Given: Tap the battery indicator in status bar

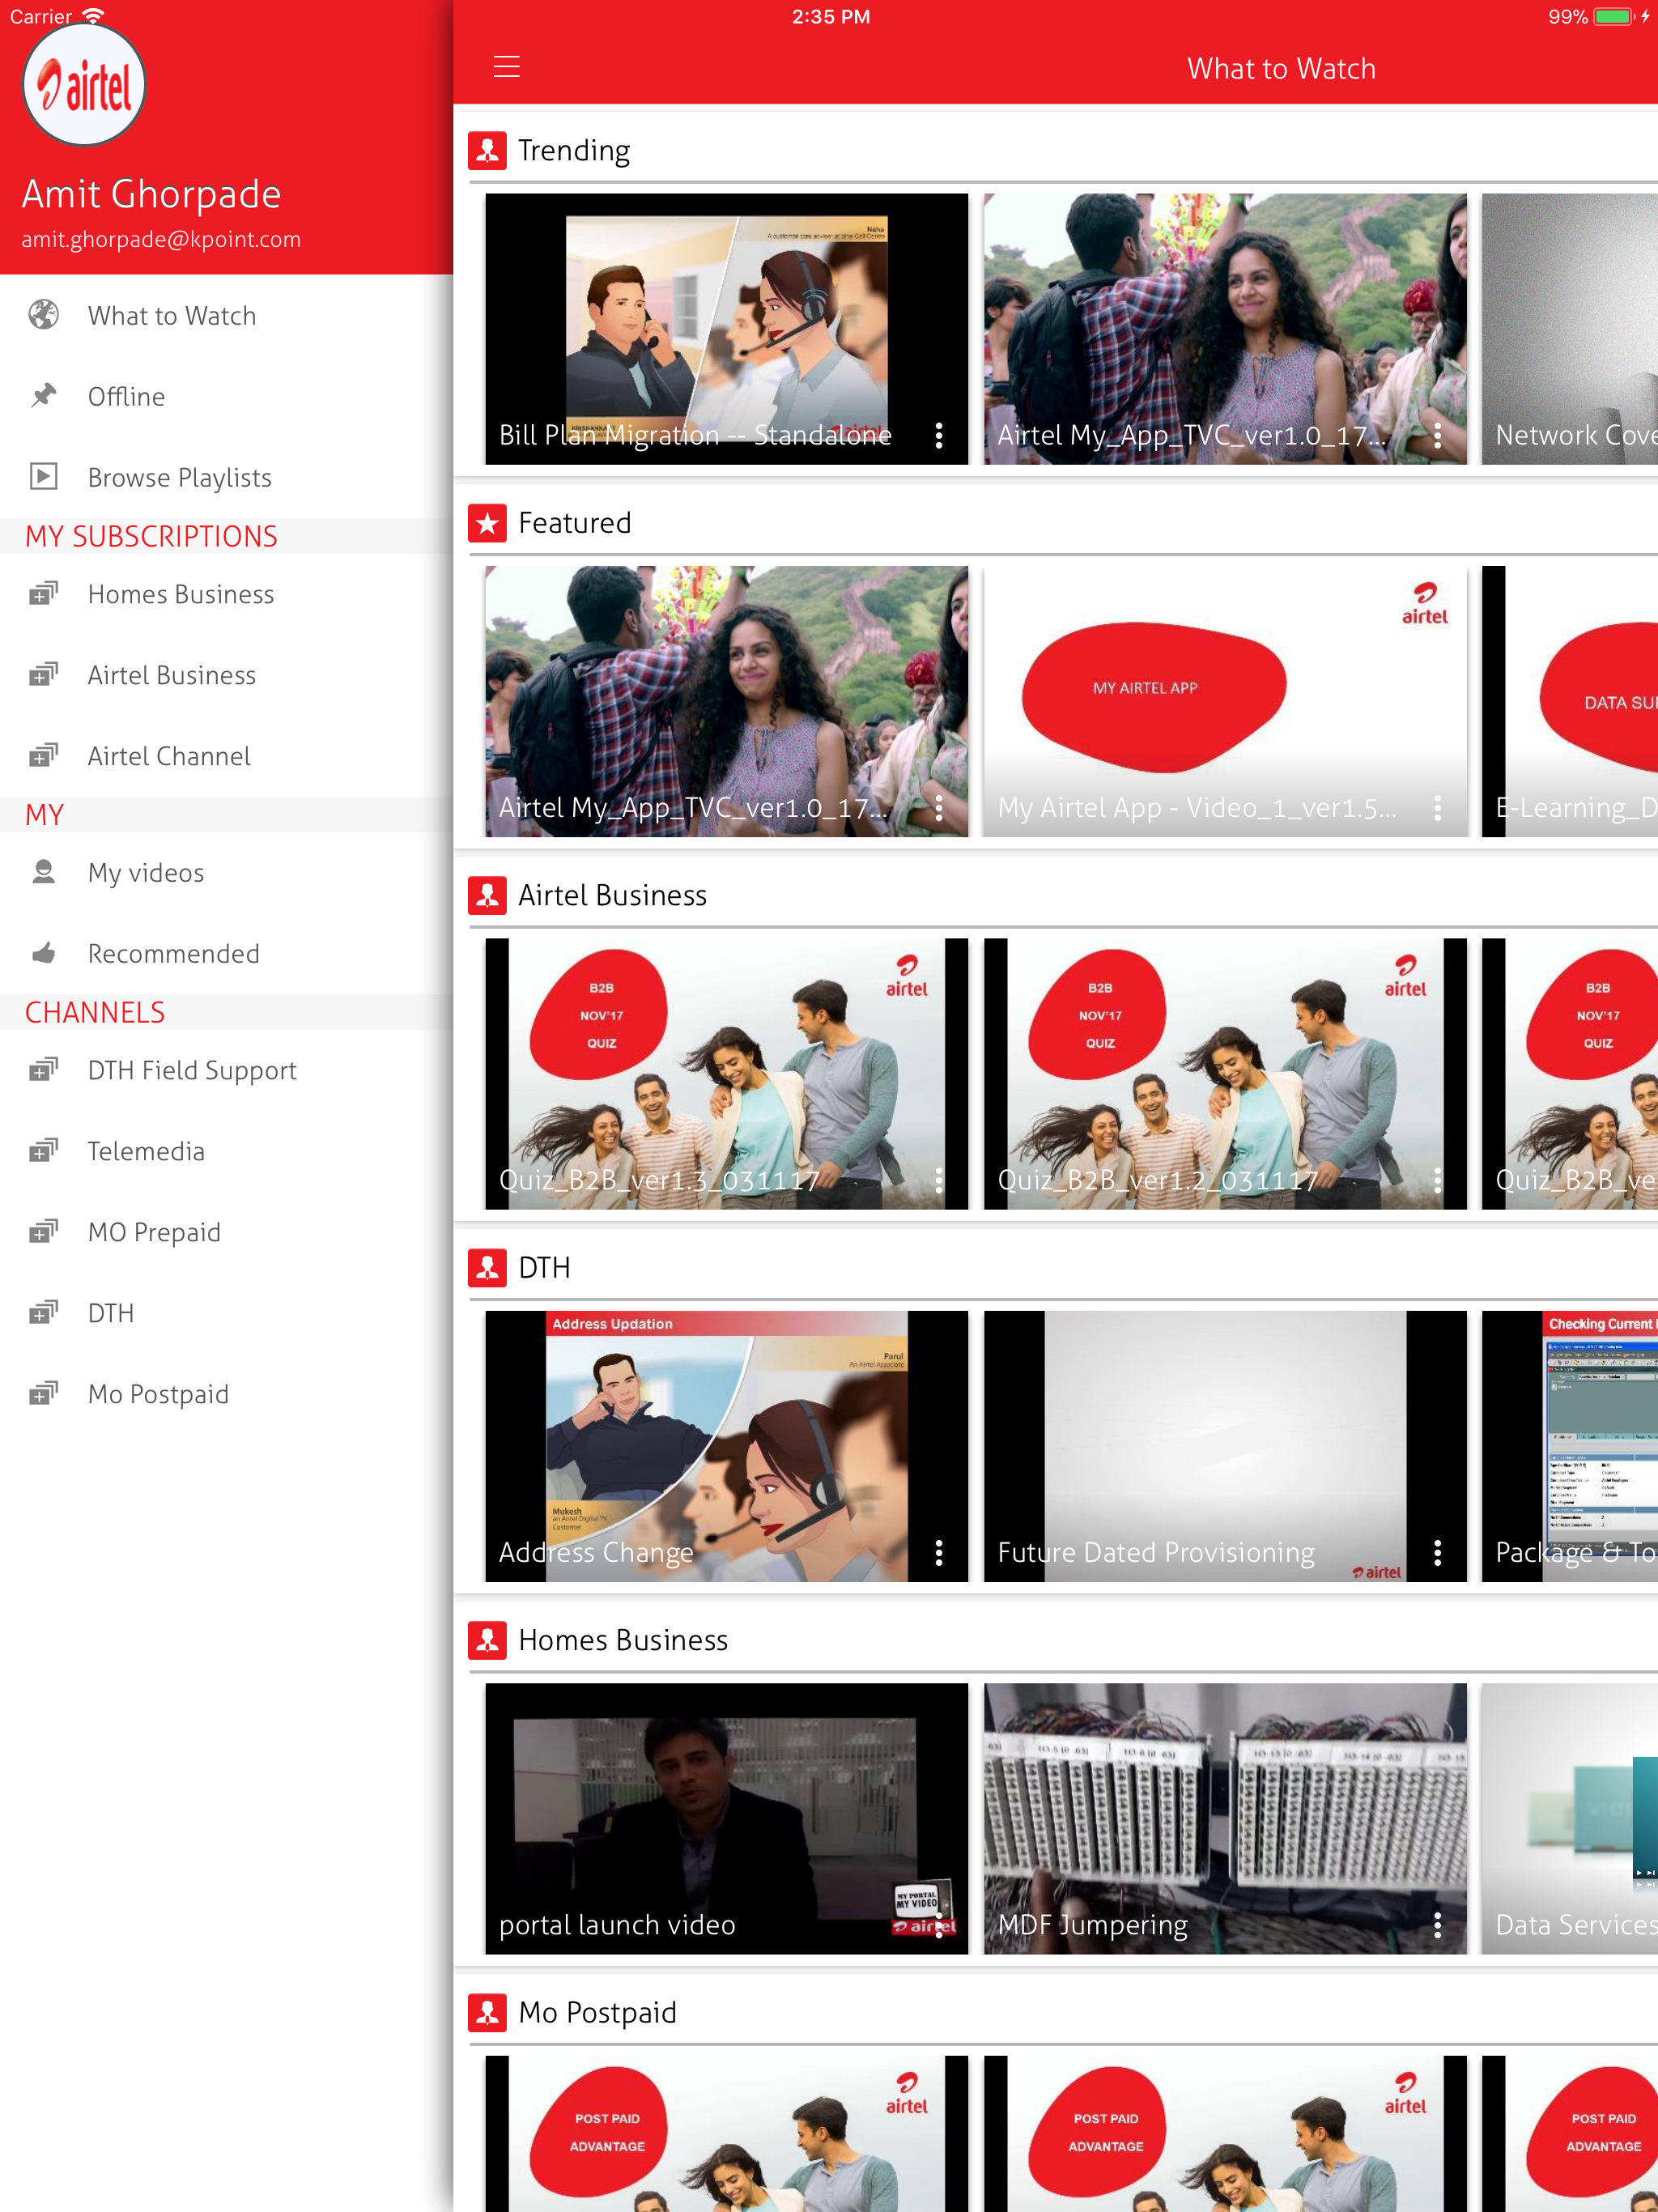Looking at the screenshot, I should point(1613,16).
